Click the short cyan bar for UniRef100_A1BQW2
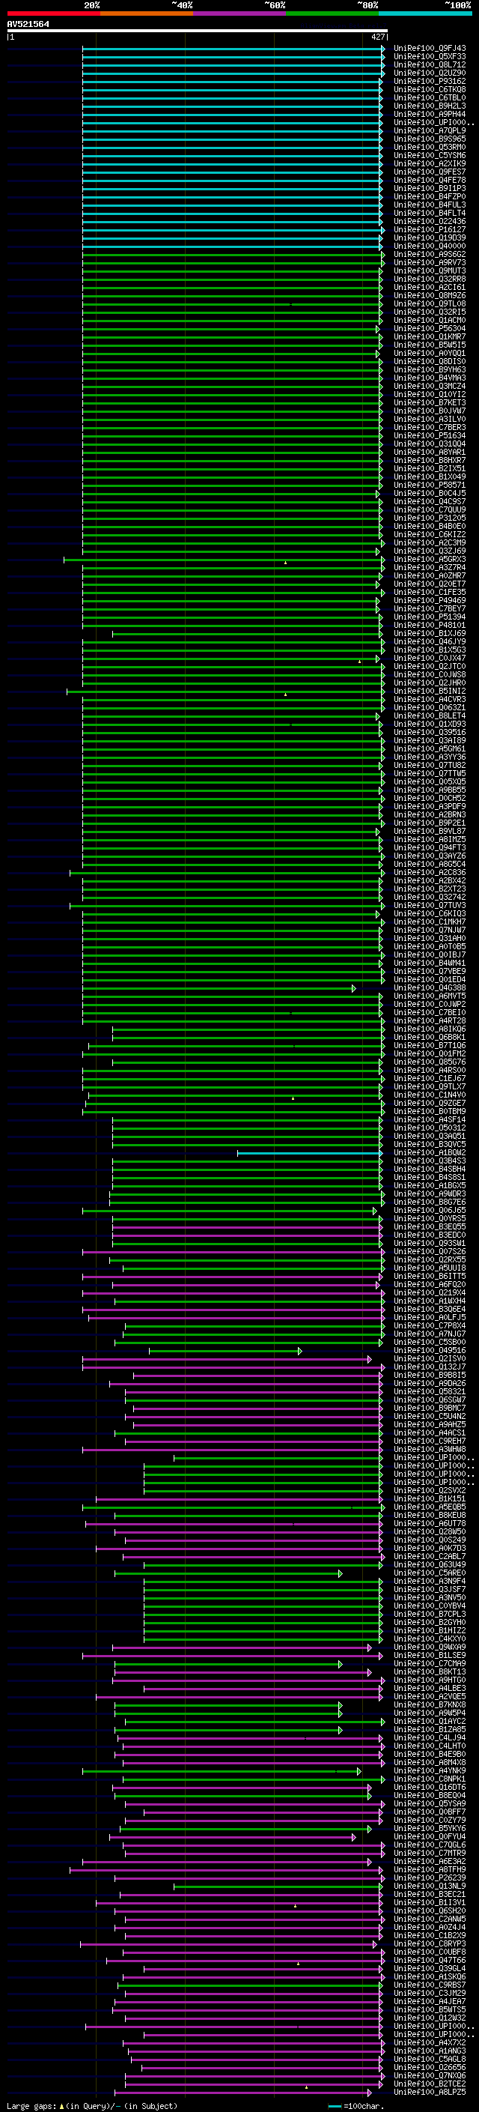Image resolution: width=479 pixels, height=2112 pixels. (310, 1153)
